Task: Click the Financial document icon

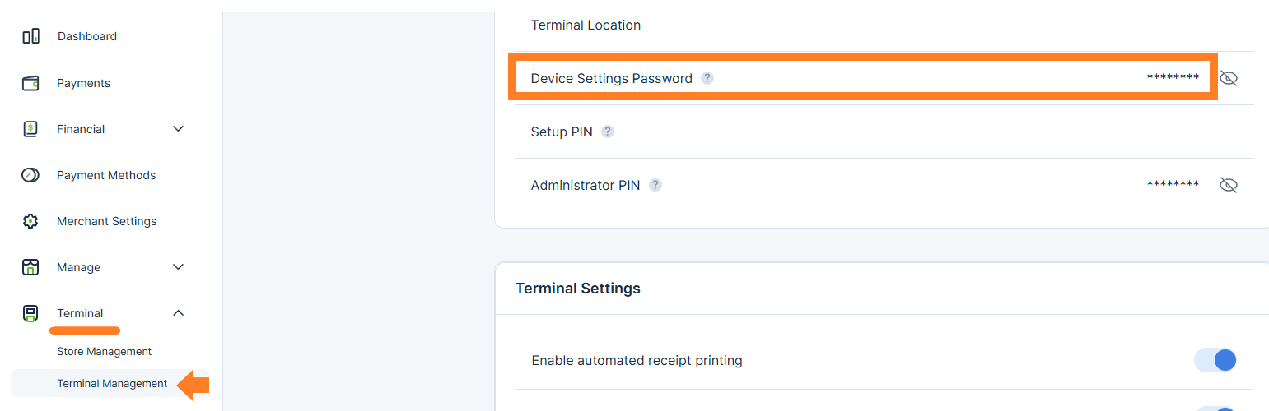Action: [x=30, y=129]
